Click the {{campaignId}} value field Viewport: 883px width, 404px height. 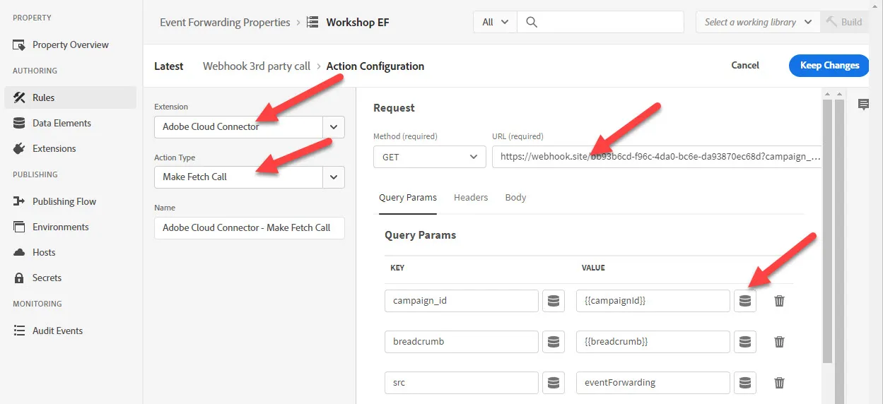coord(653,301)
